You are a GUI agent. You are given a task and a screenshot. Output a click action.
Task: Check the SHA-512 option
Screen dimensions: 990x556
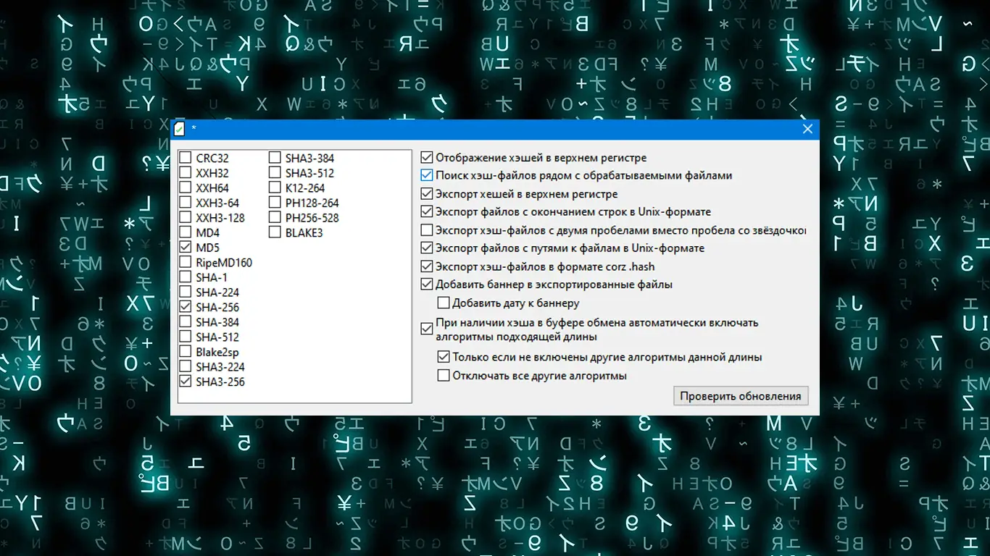click(186, 337)
